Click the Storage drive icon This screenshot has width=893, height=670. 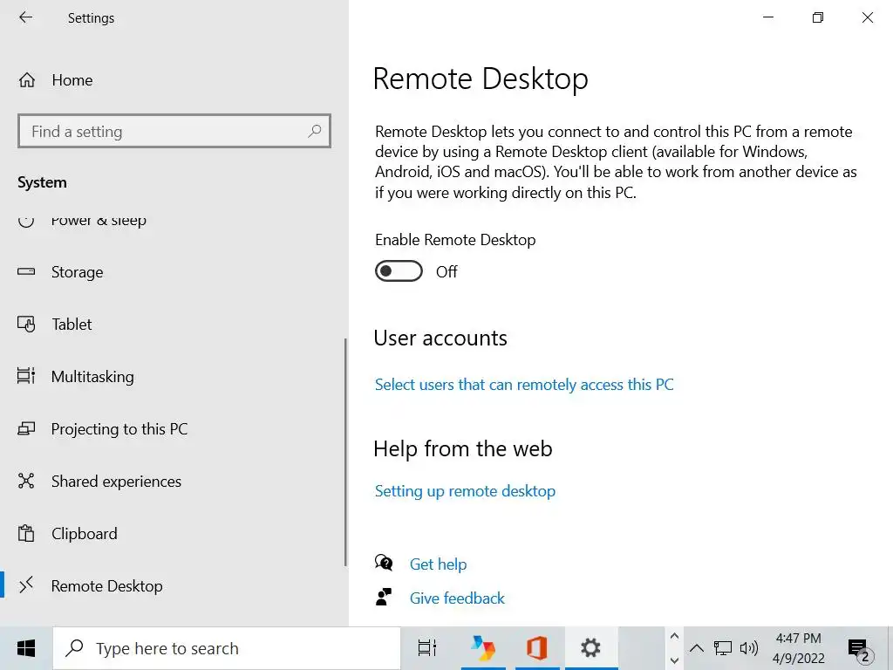26,272
